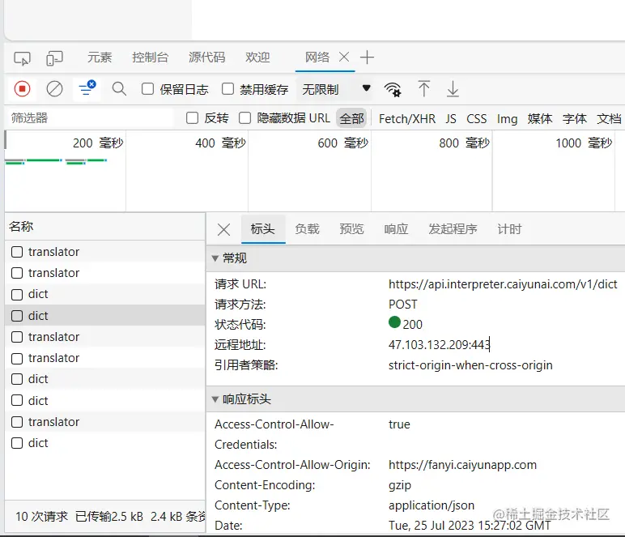Check the 反转 filter checkbox
The width and height of the screenshot is (625, 537).
pyautogui.click(x=192, y=118)
